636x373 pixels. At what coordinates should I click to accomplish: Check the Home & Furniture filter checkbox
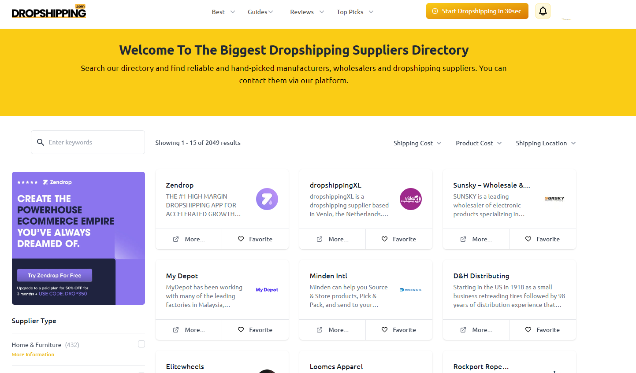pos(141,344)
